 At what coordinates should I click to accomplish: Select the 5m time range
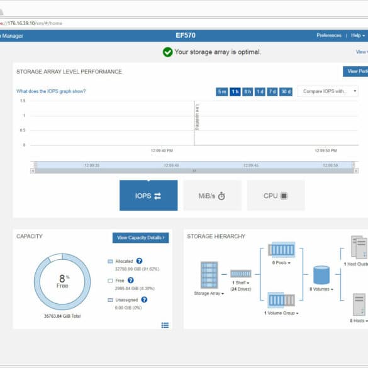222,92
